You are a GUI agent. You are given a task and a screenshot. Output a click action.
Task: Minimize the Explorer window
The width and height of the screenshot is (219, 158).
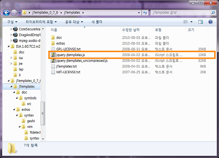(x=193, y=3)
